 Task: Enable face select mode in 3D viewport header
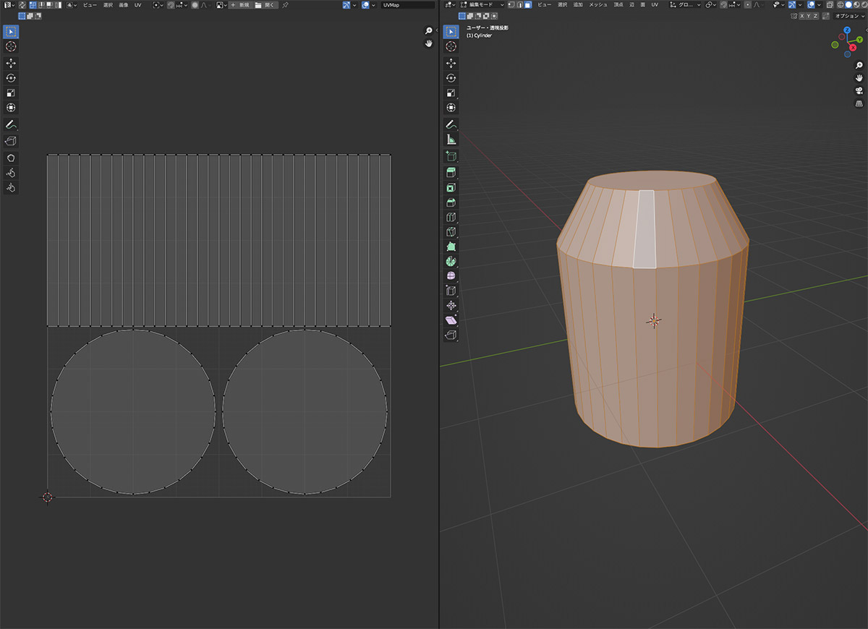click(x=528, y=5)
